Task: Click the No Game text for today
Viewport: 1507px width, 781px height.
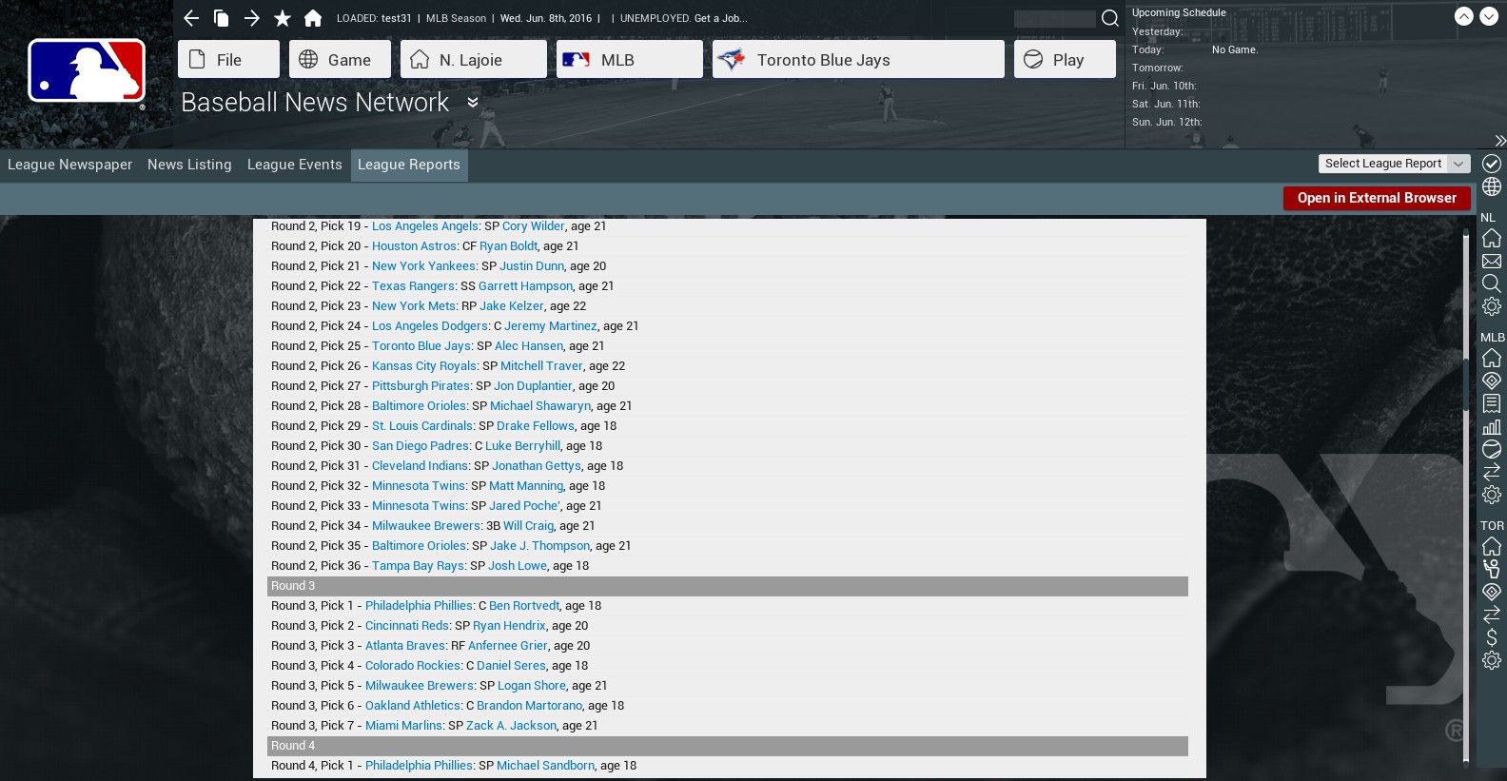Action: tap(1235, 49)
